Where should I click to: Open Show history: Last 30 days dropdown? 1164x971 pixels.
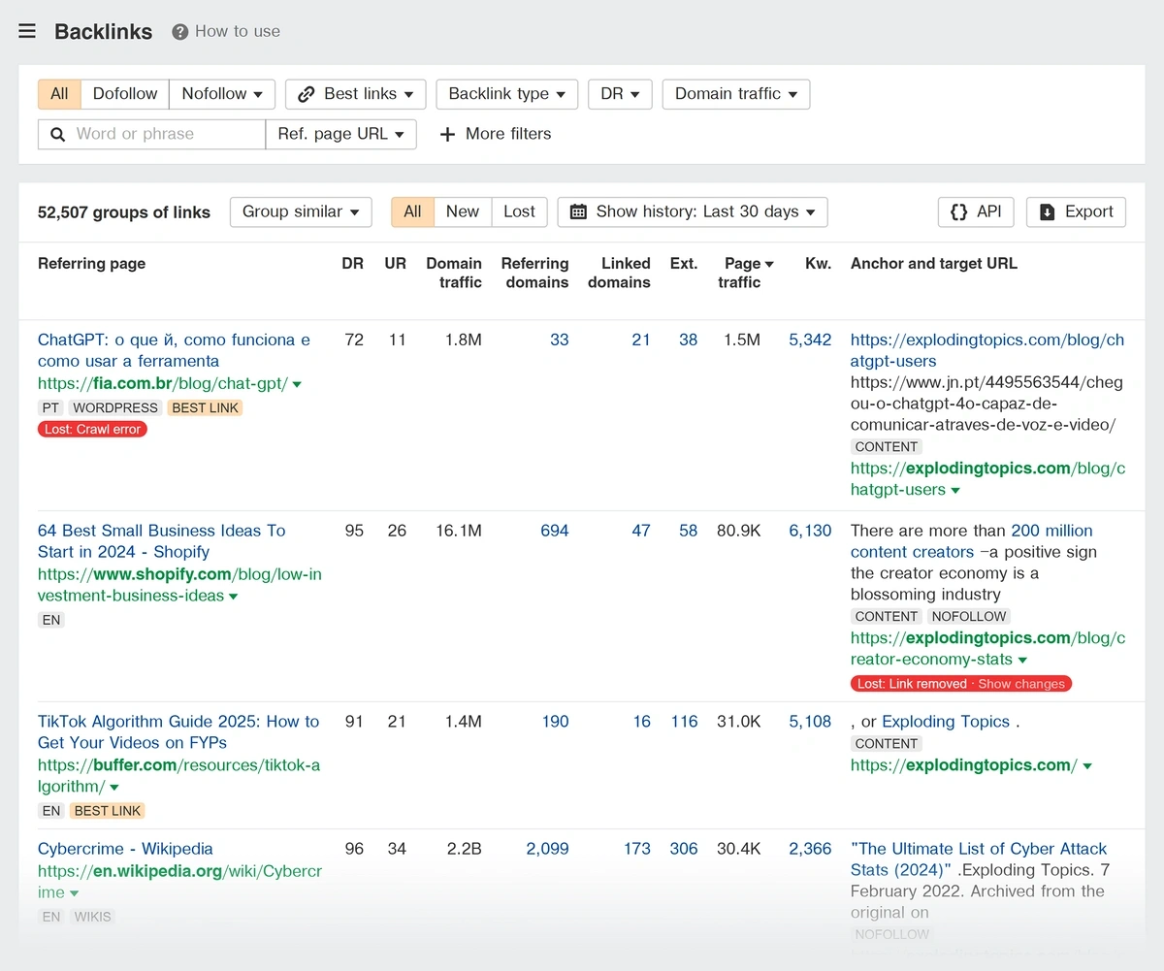(x=693, y=211)
